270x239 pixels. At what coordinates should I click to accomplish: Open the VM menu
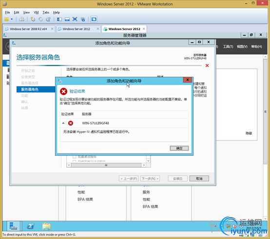pyautogui.click(x=36, y=12)
